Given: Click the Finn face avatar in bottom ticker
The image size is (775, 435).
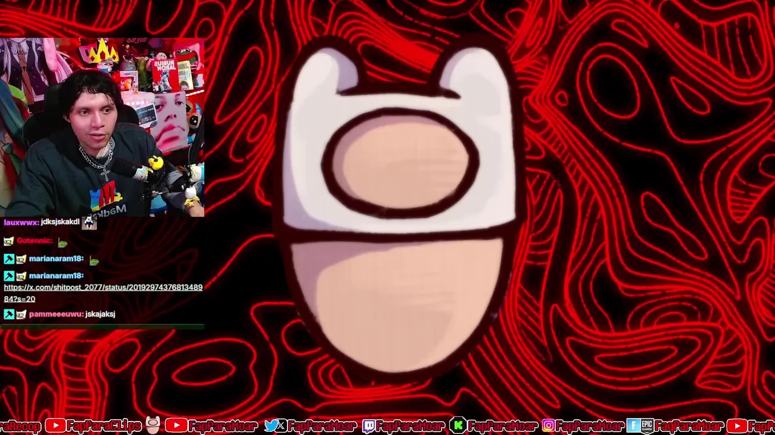Looking at the screenshot, I should click(x=153, y=426).
